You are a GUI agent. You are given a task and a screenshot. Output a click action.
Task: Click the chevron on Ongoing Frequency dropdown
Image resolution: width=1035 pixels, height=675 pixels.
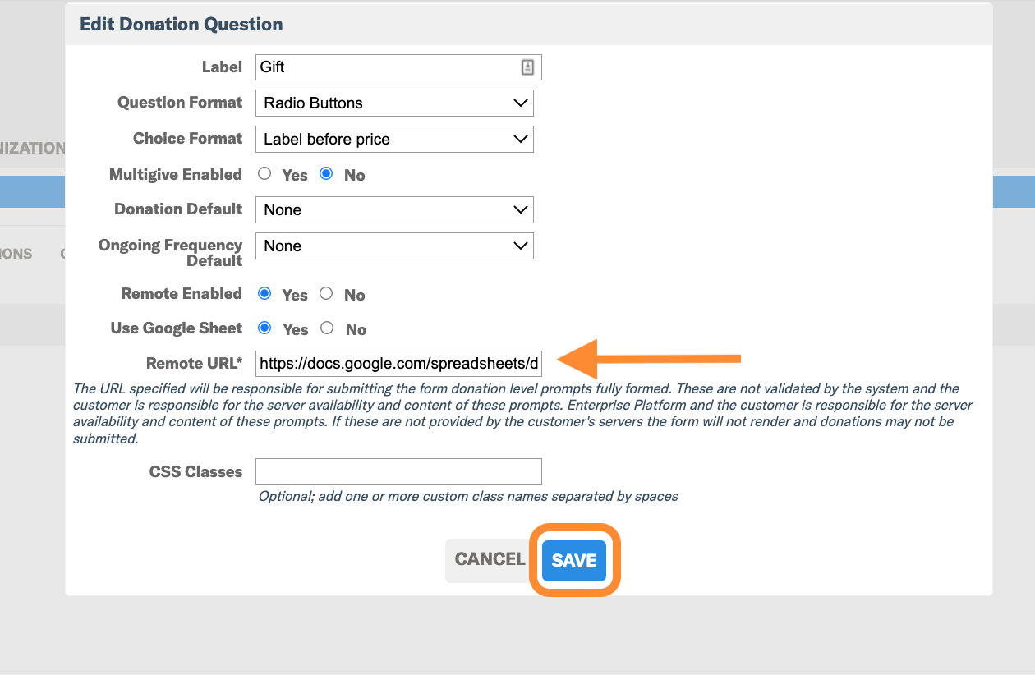[x=520, y=246]
